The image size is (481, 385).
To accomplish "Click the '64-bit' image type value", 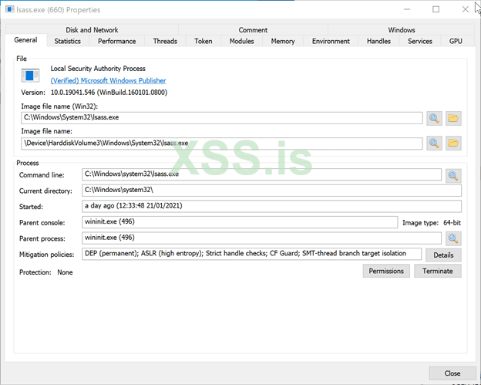I will coord(452,223).
